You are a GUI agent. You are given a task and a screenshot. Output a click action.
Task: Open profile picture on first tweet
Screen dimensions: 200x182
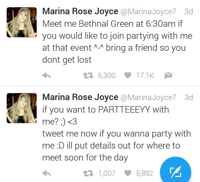click(x=21, y=22)
